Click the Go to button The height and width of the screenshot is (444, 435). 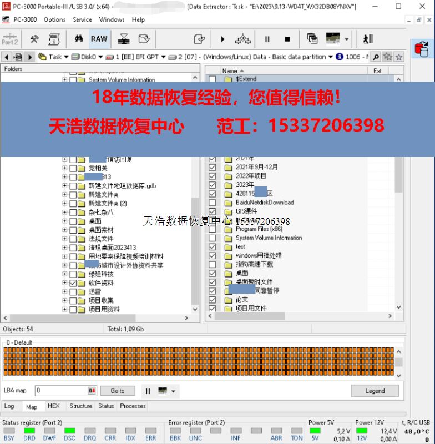click(118, 391)
